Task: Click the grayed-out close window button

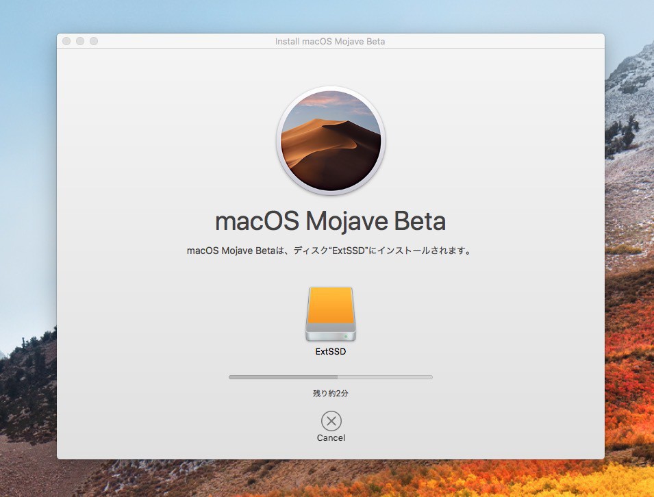Action: click(x=66, y=41)
